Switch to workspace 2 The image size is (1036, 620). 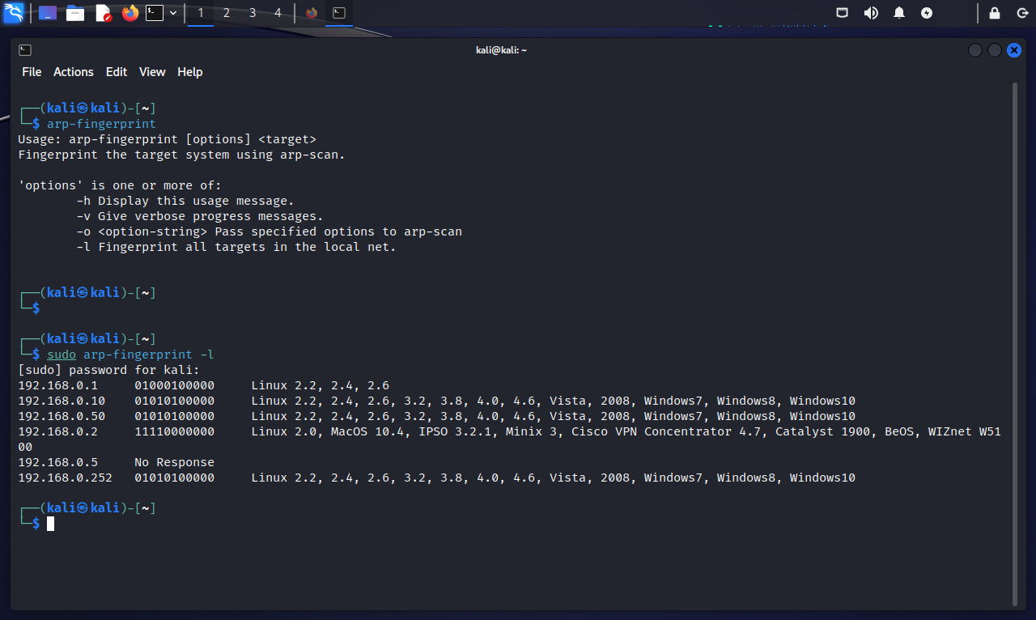click(x=226, y=13)
